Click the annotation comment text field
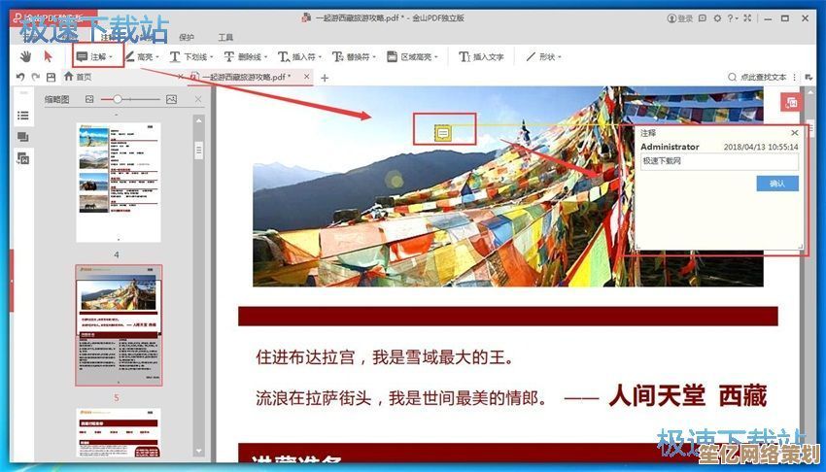The image size is (826, 472). (x=719, y=161)
